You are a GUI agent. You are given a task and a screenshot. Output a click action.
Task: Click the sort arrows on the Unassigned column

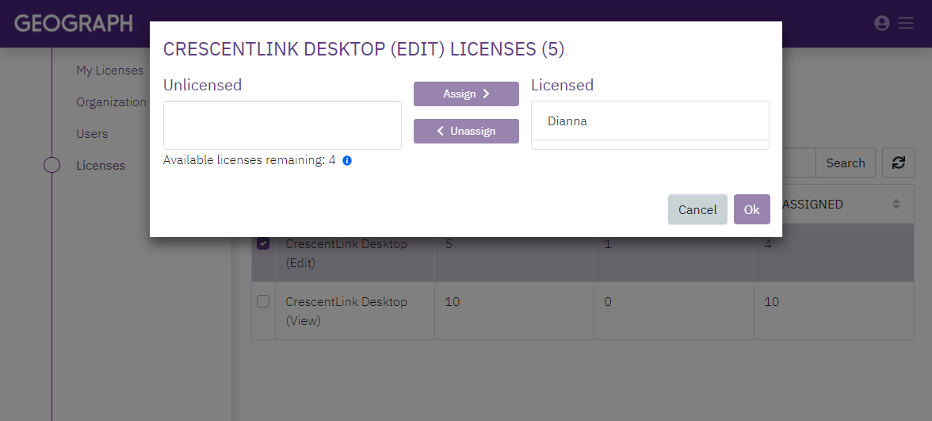896,204
